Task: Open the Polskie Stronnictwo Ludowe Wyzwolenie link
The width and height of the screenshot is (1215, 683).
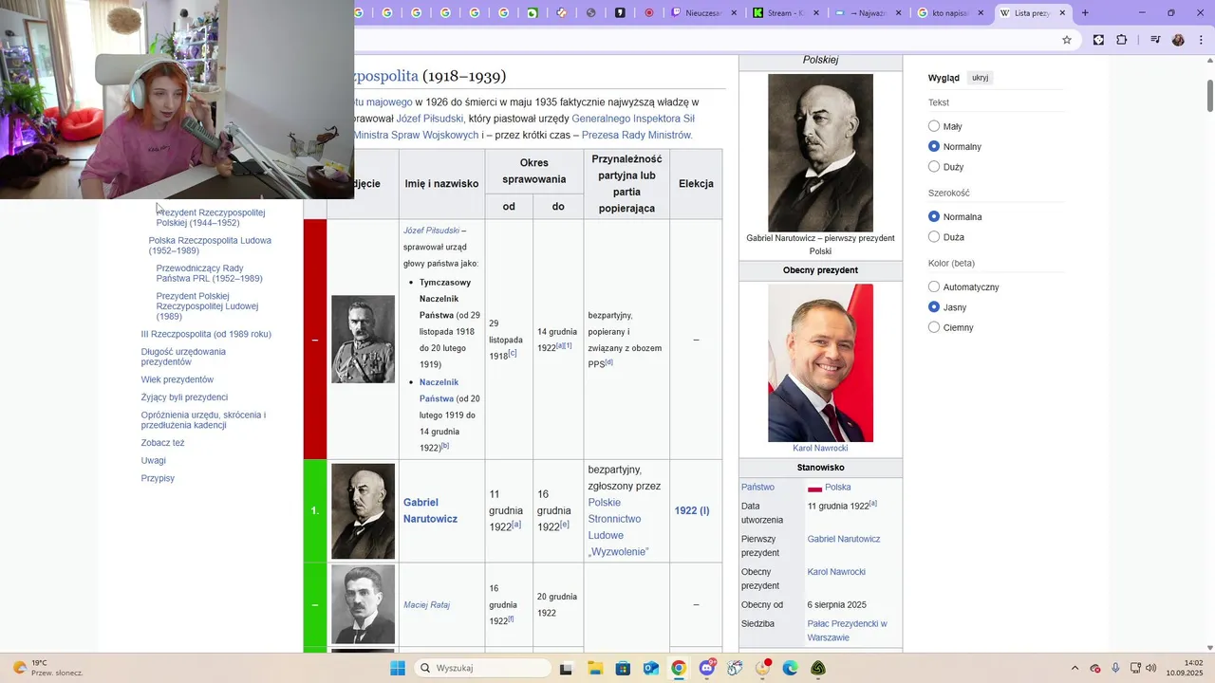Action: 620,526
